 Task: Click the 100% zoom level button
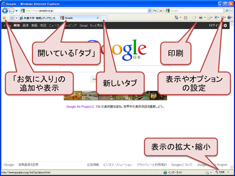tap(220, 172)
